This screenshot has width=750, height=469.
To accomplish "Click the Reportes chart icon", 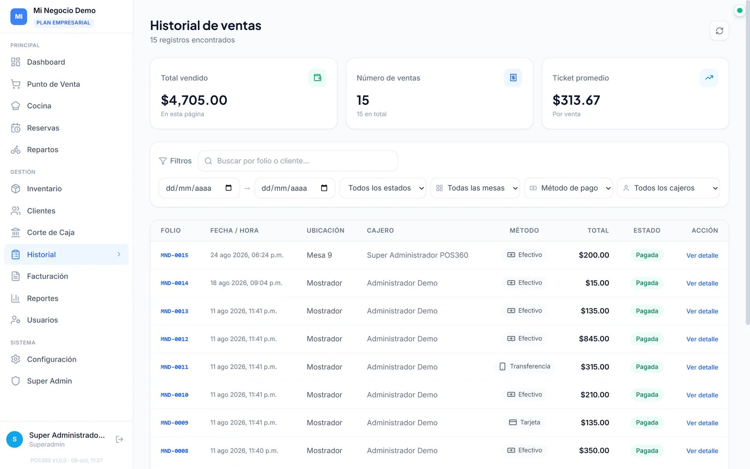I will [15, 298].
